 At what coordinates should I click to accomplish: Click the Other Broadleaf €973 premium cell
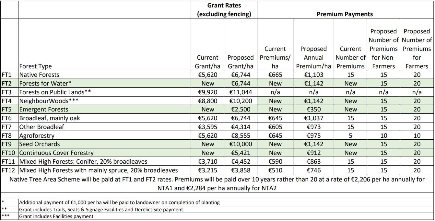(x=314, y=127)
